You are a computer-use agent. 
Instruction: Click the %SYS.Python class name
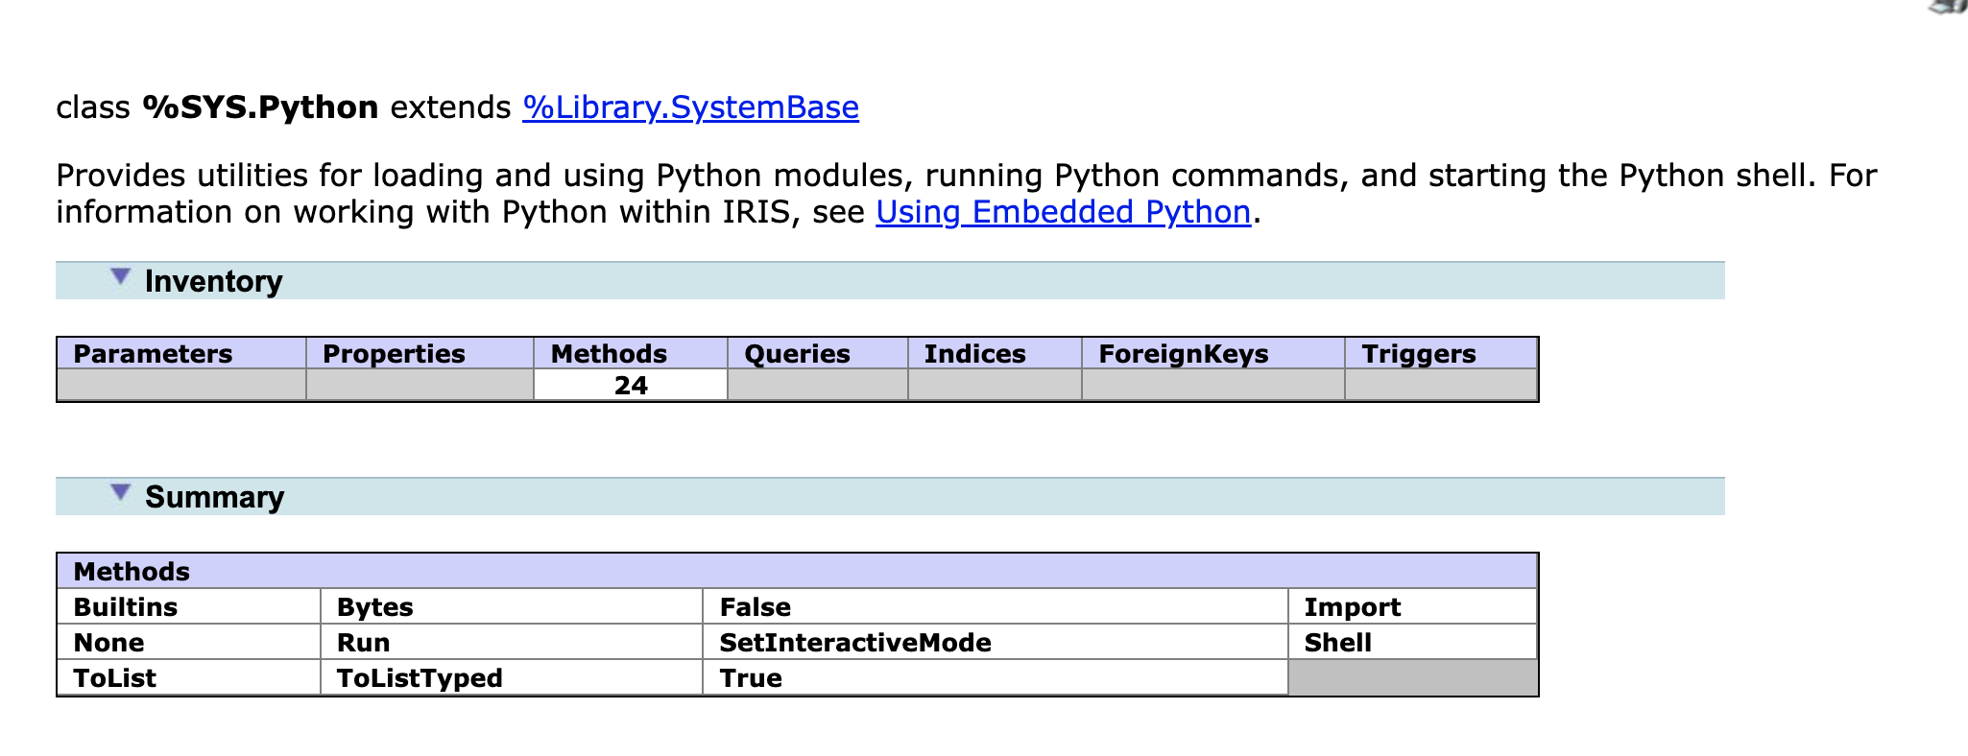[260, 106]
